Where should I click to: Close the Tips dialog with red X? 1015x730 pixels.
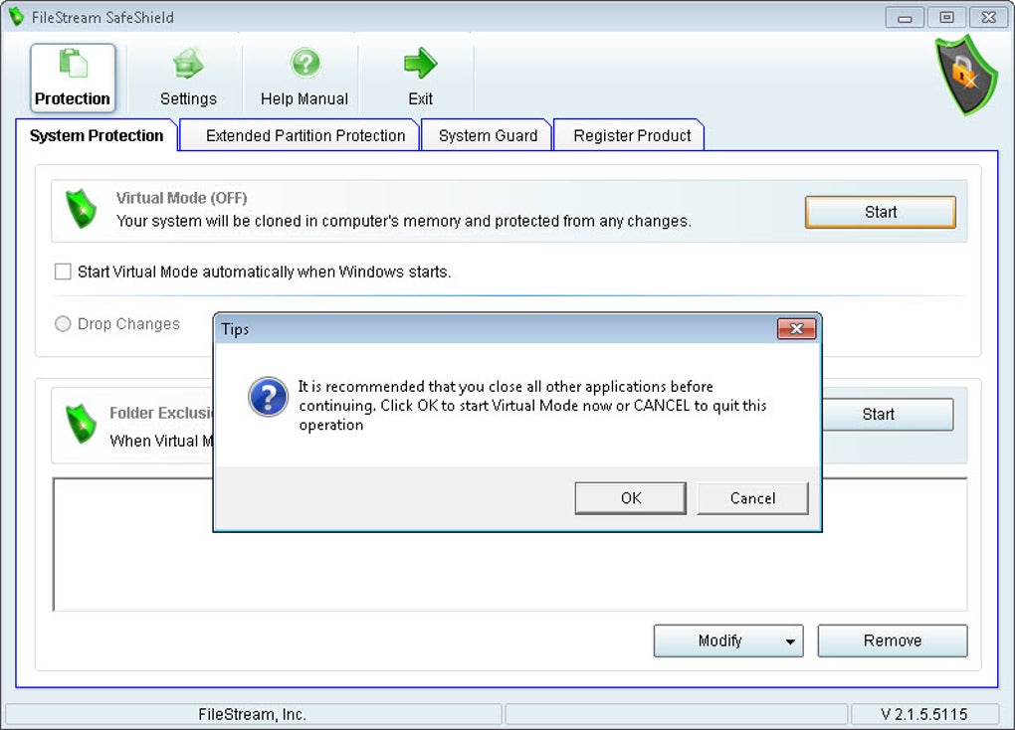coord(796,329)
